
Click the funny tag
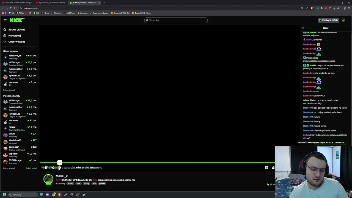coord(86,183)
